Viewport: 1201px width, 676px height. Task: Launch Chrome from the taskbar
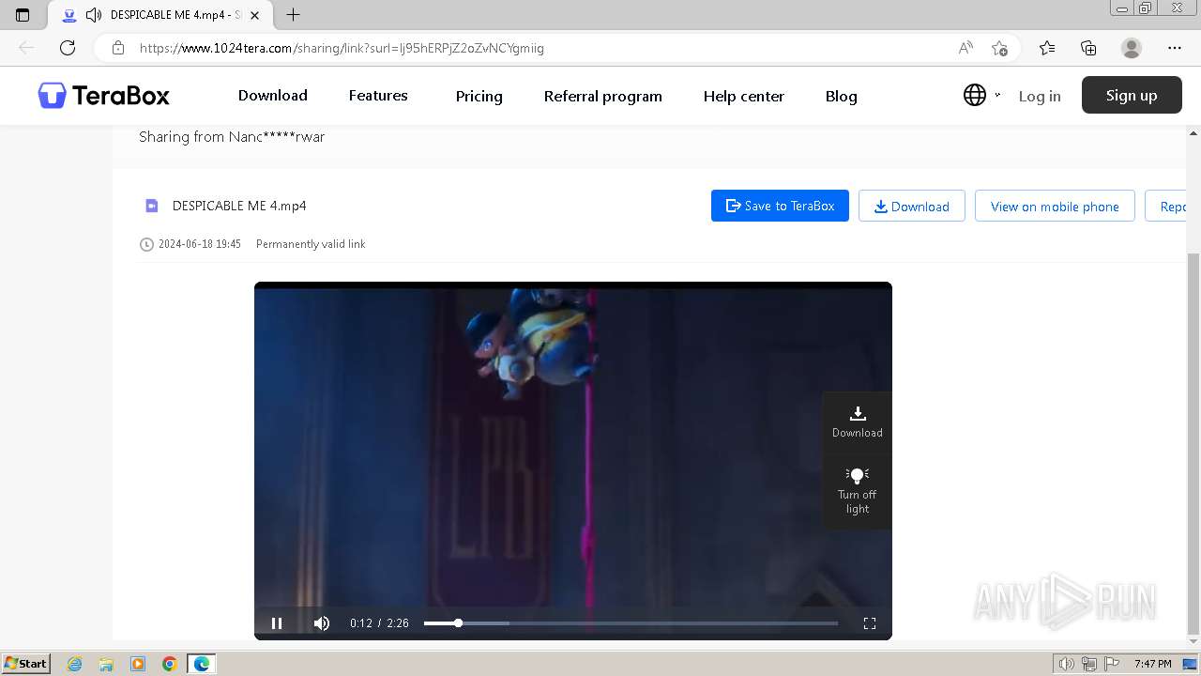pos(170,664)
